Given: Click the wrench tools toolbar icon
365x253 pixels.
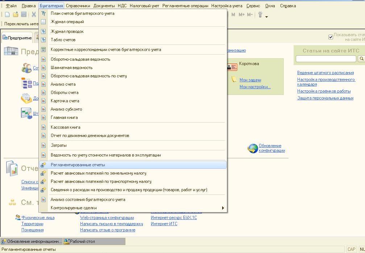Looking at the screenshot, I should [x=260, y=15].
